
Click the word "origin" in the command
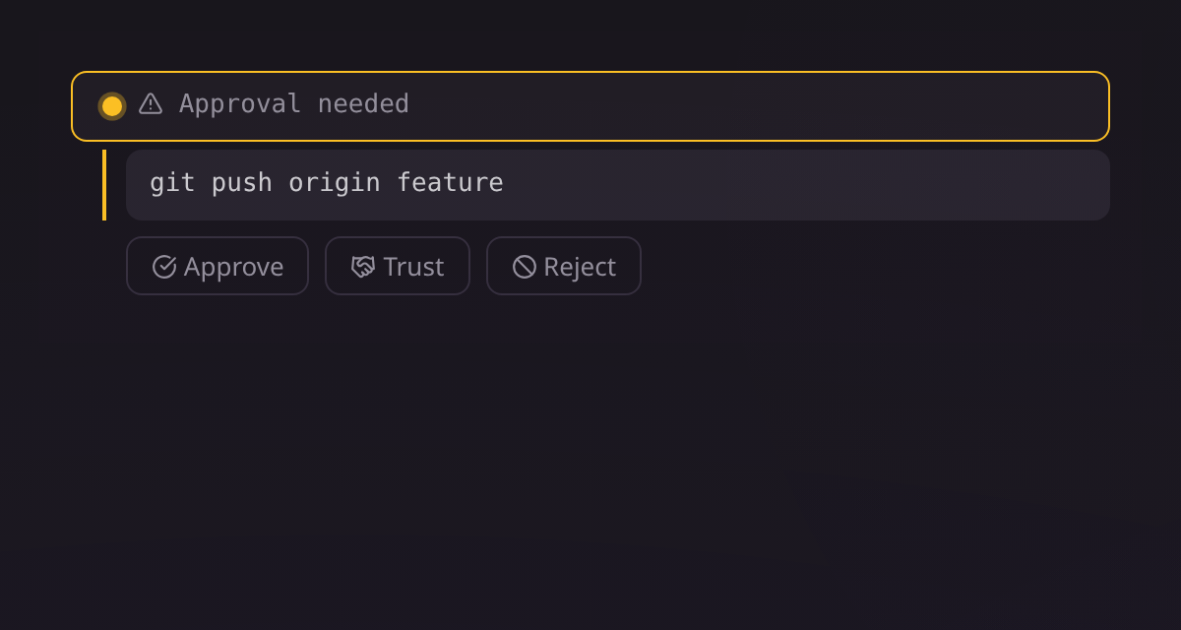(335, 184)
